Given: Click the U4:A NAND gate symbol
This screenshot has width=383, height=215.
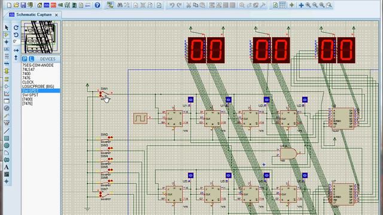Looking at the screenshot, I should click(288, 154).
